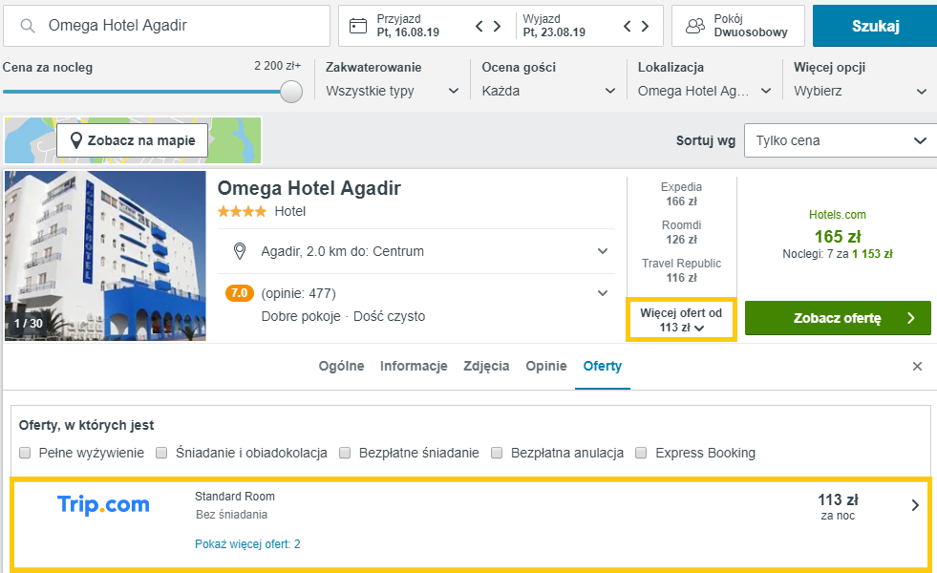Image resolution: width=937 pixels, height=573 pixels.
Task: Click Standard Room offer text
Action: click(x=235, y=497)
